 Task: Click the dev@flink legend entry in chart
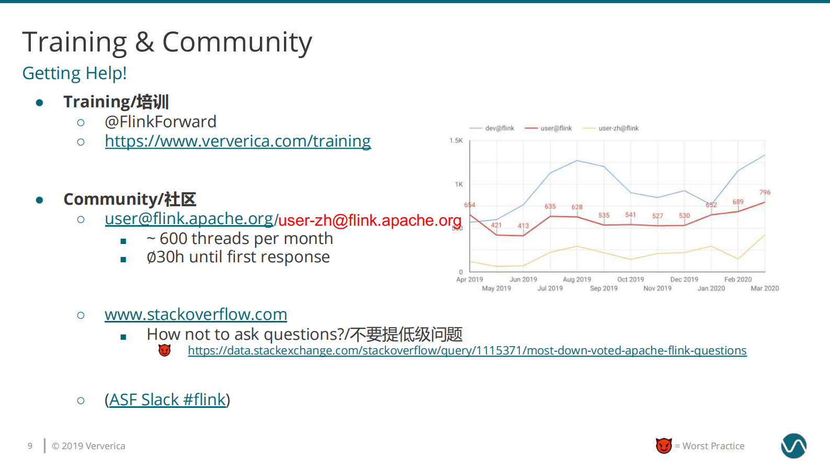[x=492, y=128]
